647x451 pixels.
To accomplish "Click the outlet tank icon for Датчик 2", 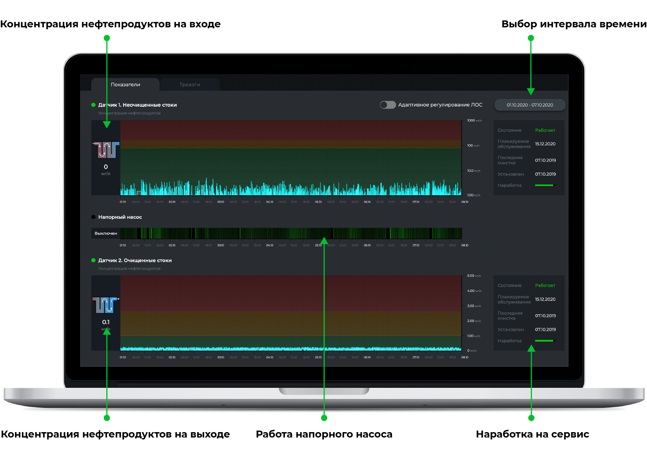I will [106, 305].
